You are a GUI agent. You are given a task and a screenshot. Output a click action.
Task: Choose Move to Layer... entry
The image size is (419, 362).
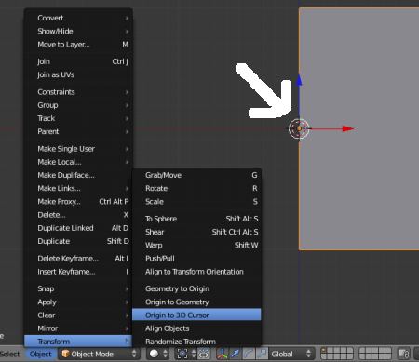(78, 45)
